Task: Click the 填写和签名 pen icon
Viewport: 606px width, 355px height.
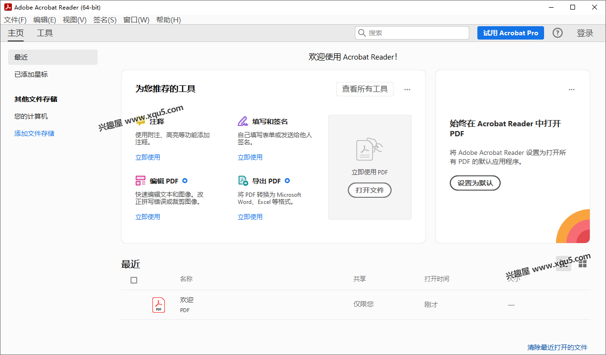Action: [243, 121]
